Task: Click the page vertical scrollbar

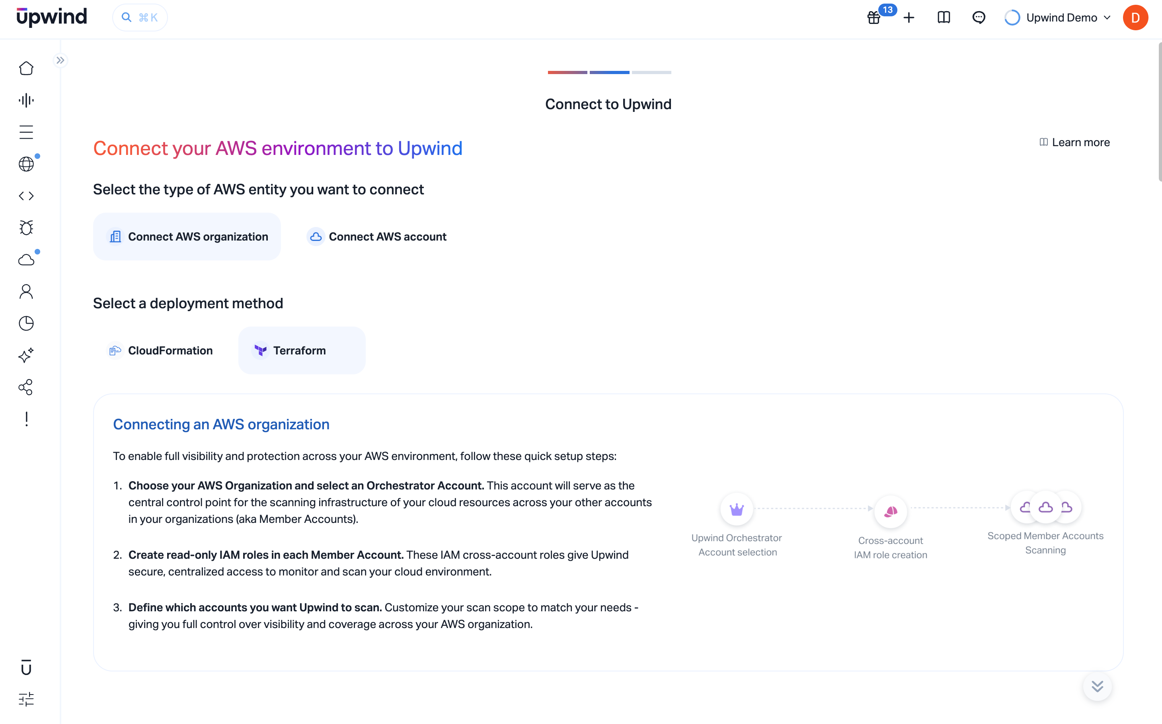Action: pyautogui.click(x=1160, y=112)
